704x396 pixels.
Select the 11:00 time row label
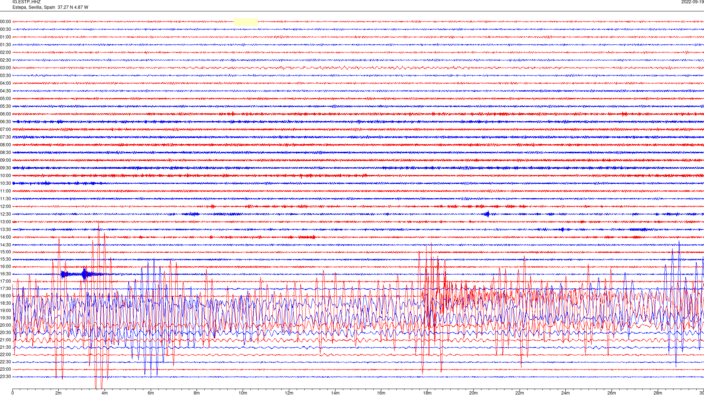pyautogui.click(x=5, y=191)
